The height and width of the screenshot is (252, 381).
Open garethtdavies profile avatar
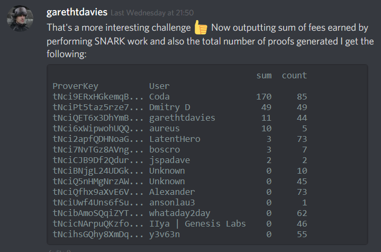pyautogui.click(x=20, y=19)
